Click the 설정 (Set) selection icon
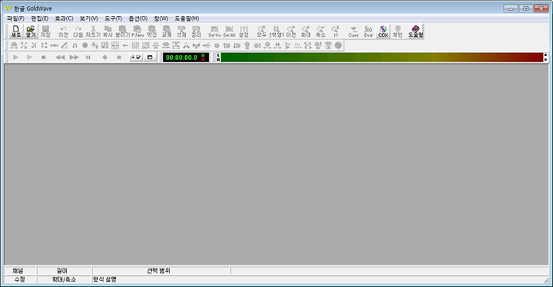Screen dimensions: 553x287 [243, 31]
